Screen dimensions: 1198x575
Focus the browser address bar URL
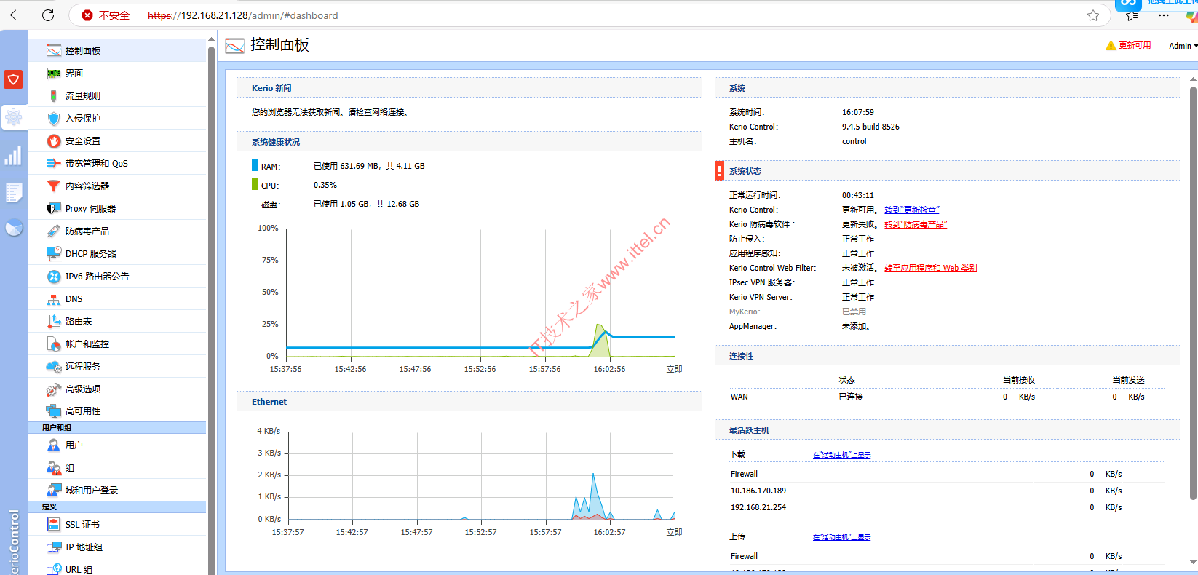point(242,15)
